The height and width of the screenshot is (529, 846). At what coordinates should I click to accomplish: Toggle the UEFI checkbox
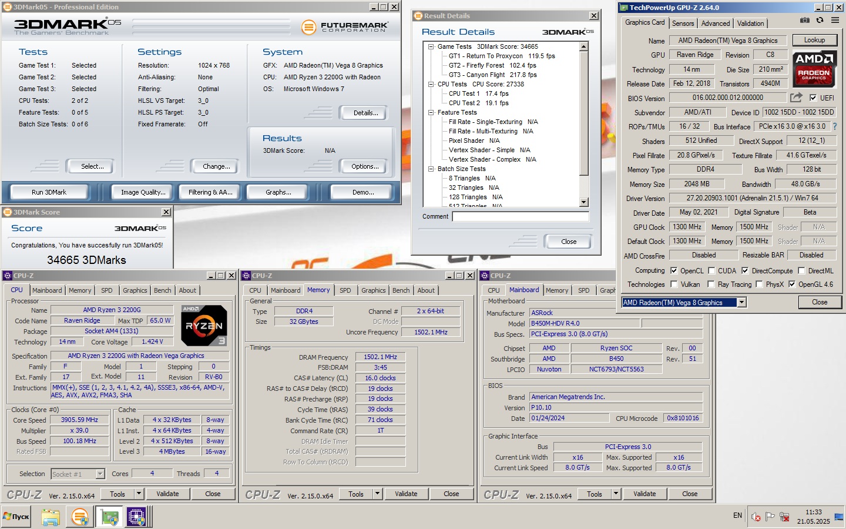coord(813,98)
